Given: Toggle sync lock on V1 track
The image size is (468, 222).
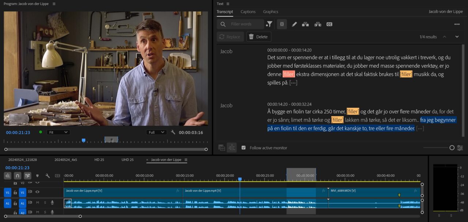Looking at the screenshot, I should coord(30,192).
